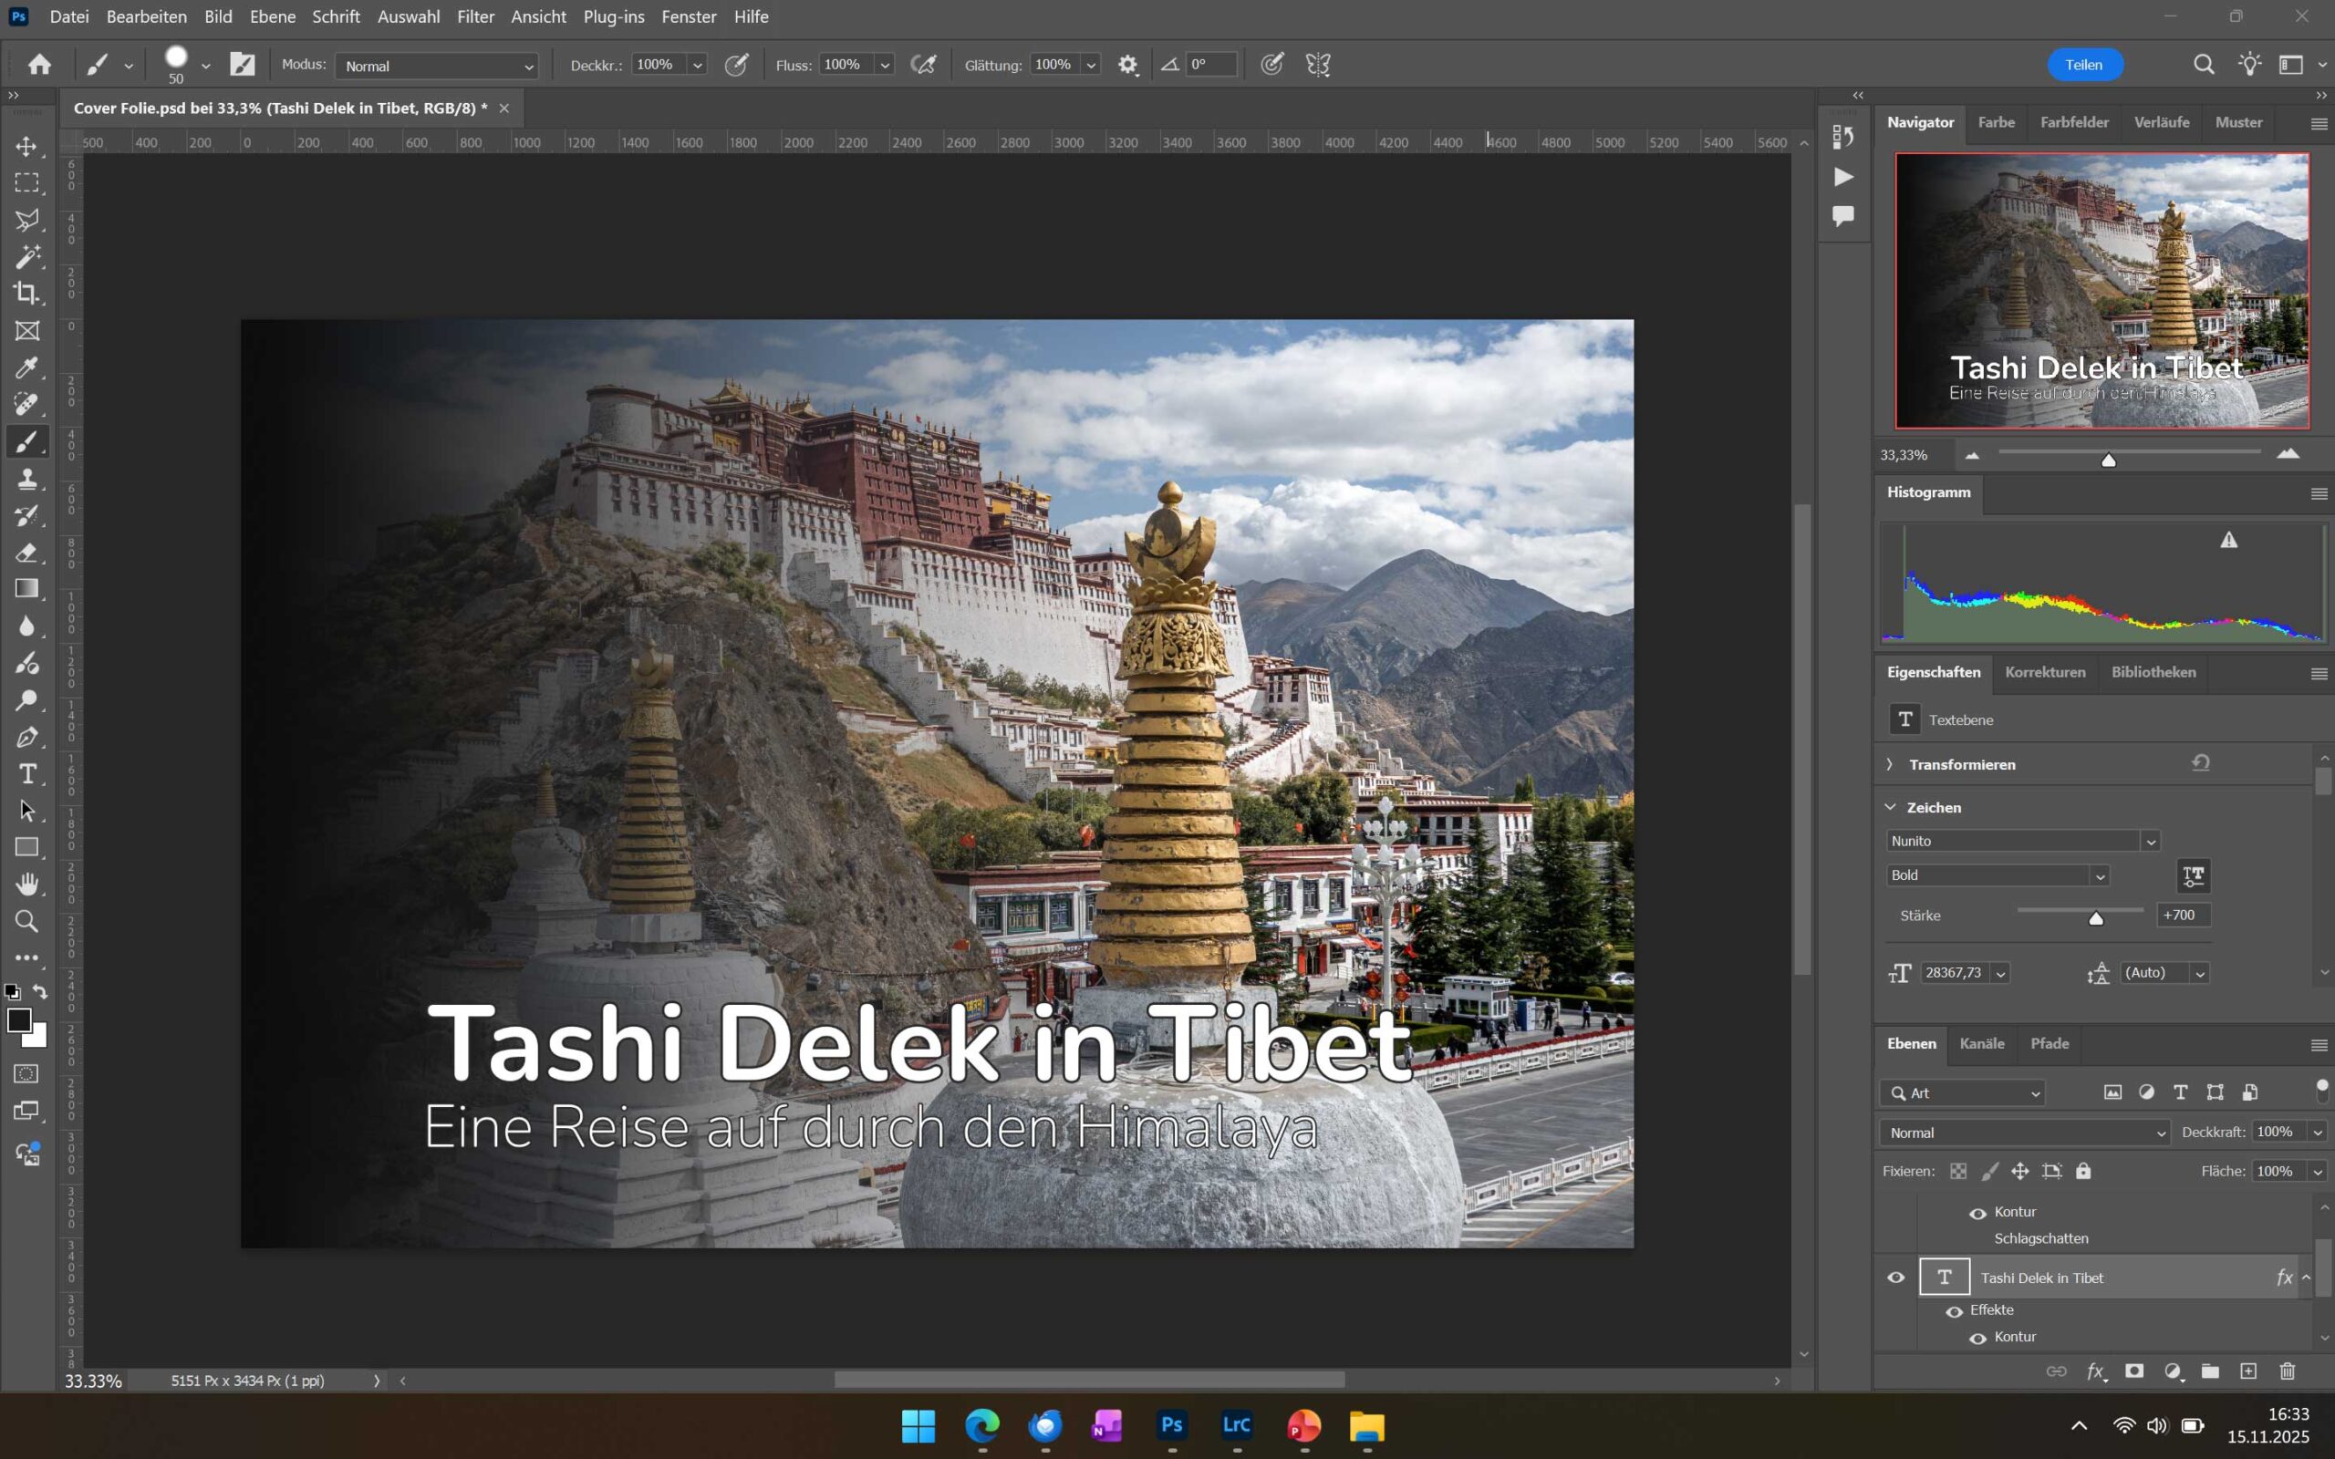Select the Zoom tool
This screenshot has width=2335, height=1459.
(x=27, y=921)
